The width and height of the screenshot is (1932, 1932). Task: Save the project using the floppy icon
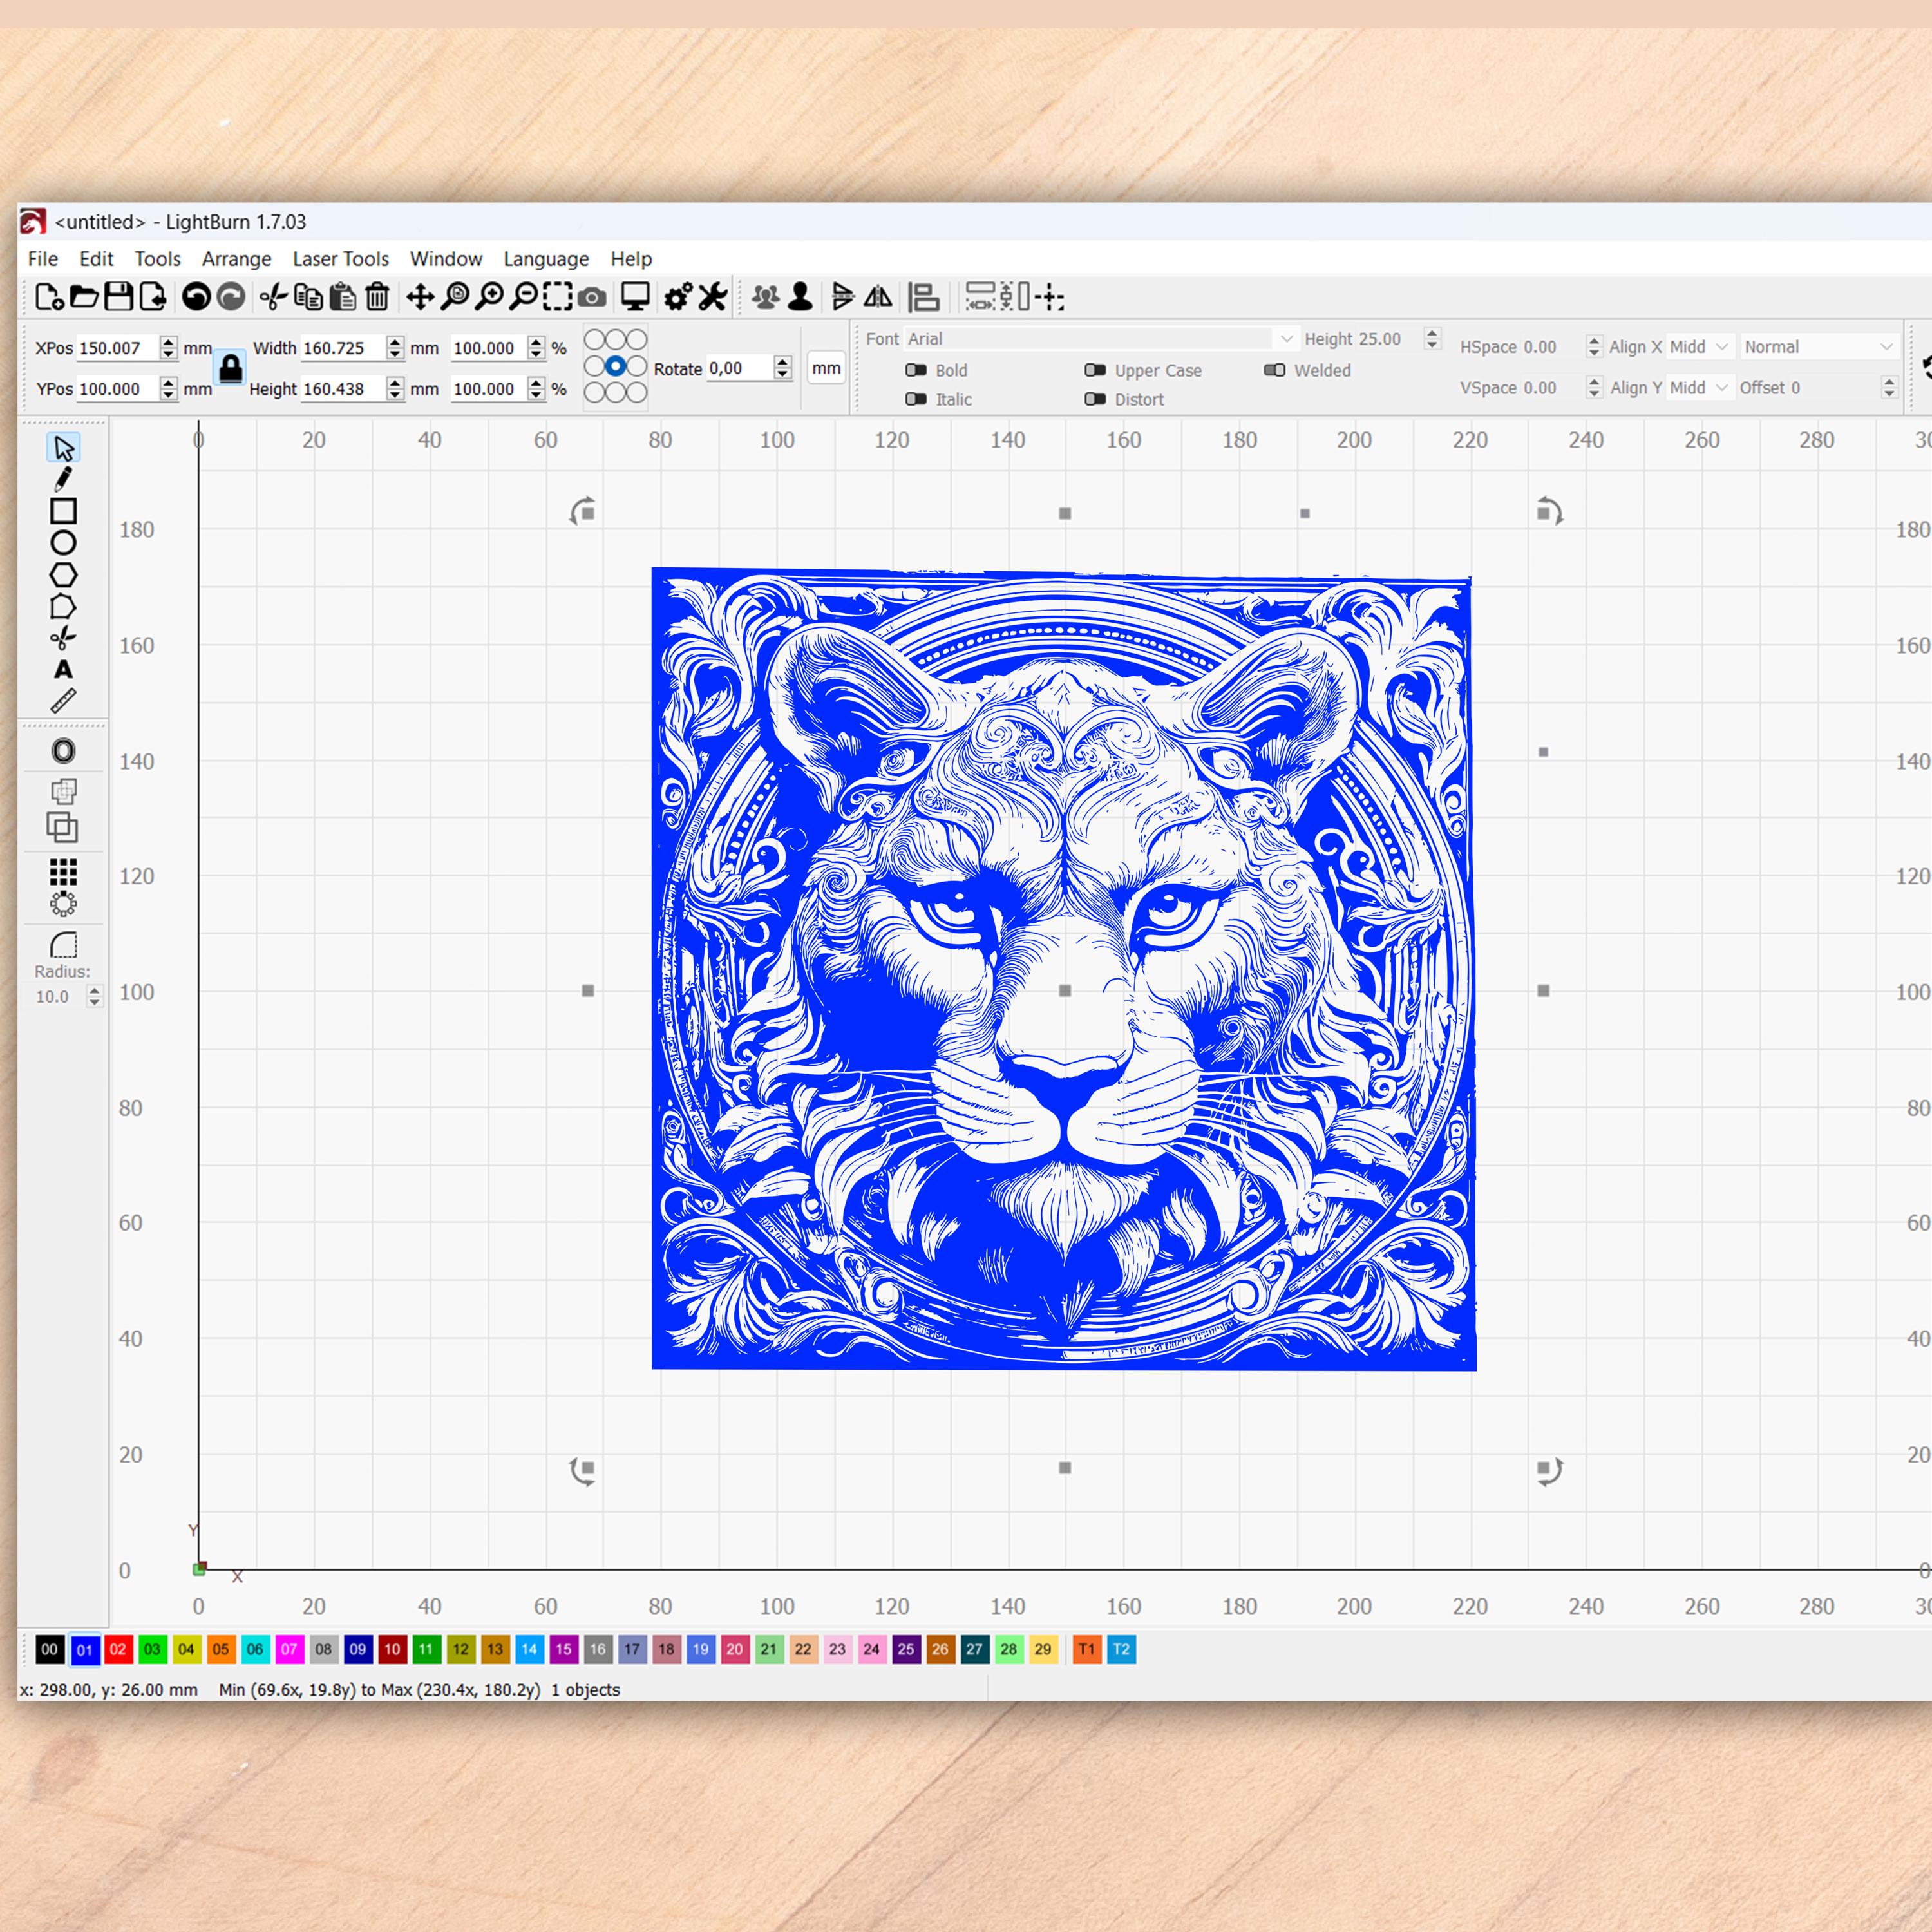(x=119, y=297)
